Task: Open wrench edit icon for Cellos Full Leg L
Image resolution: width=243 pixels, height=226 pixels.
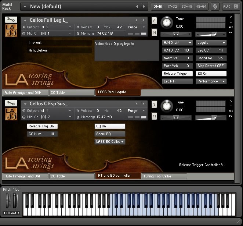Action: [x=11, y=20]
